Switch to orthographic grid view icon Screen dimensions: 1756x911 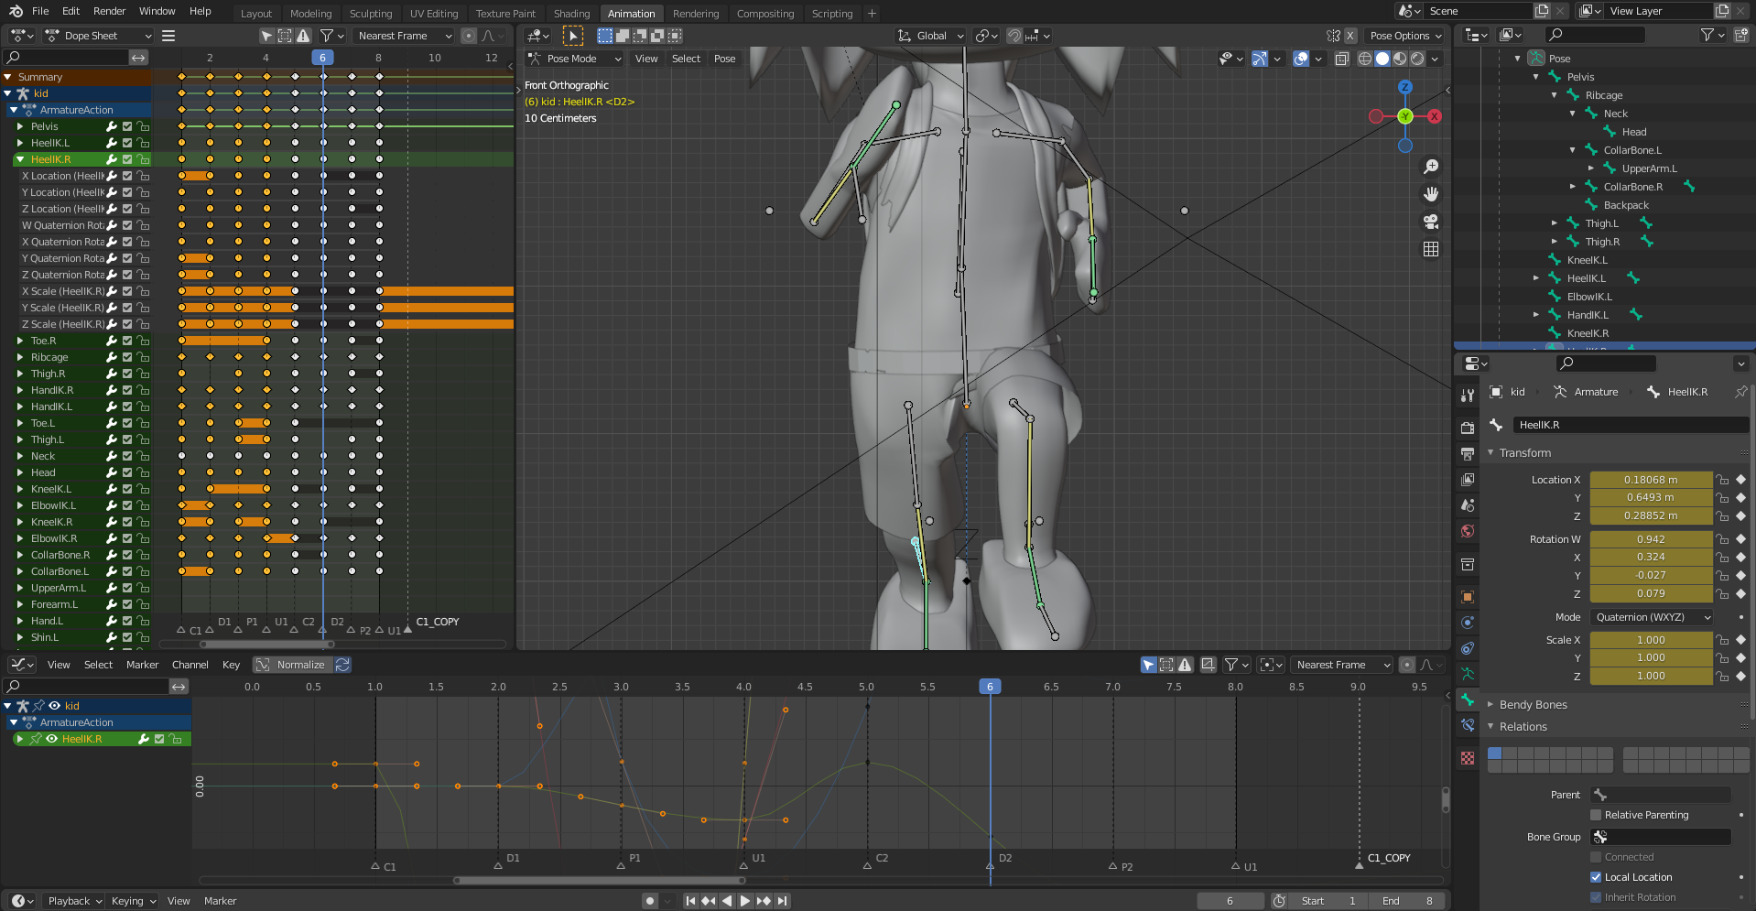pyautogui.click(x=1430, y=249)
